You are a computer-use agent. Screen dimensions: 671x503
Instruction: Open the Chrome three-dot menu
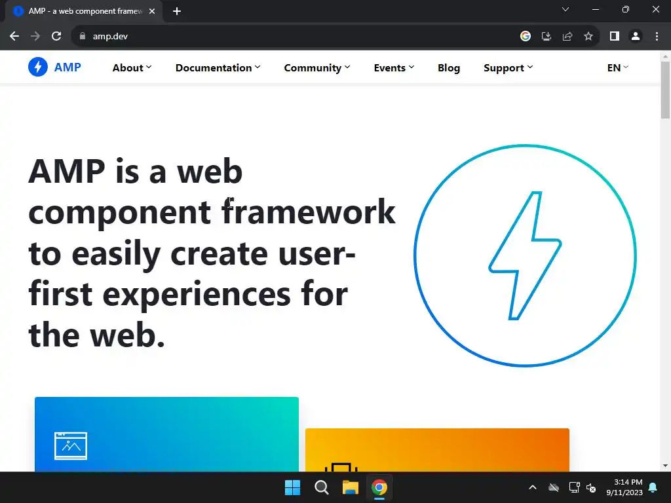tap(657, 37)
